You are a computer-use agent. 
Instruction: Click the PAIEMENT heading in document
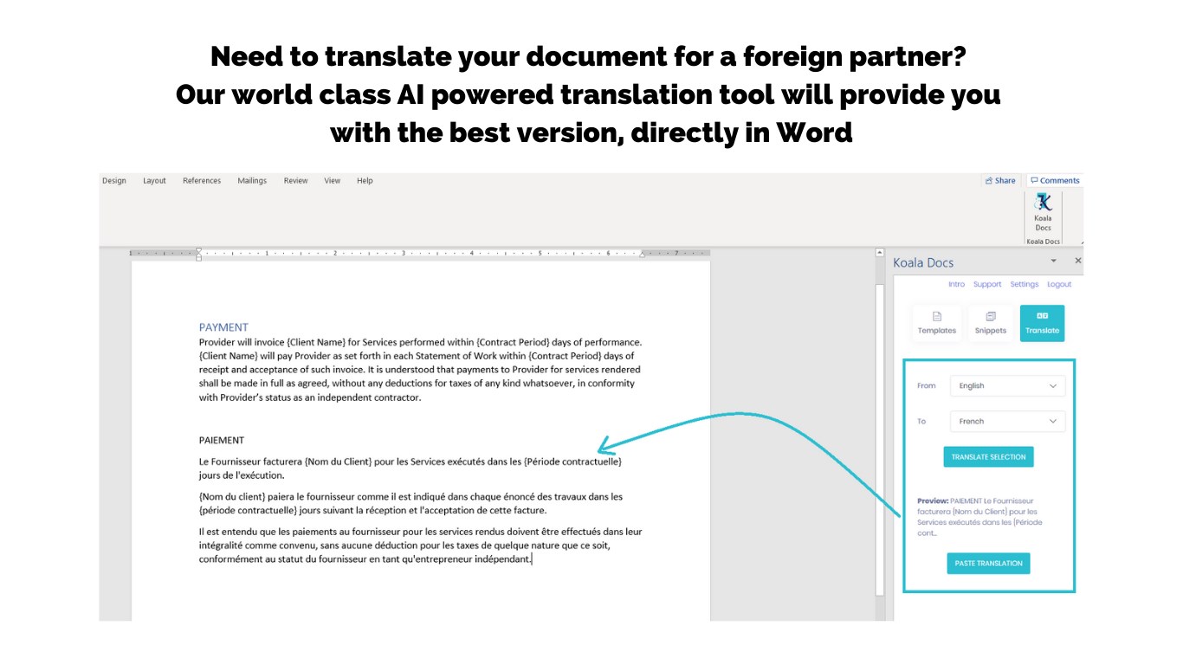point(222,440)
